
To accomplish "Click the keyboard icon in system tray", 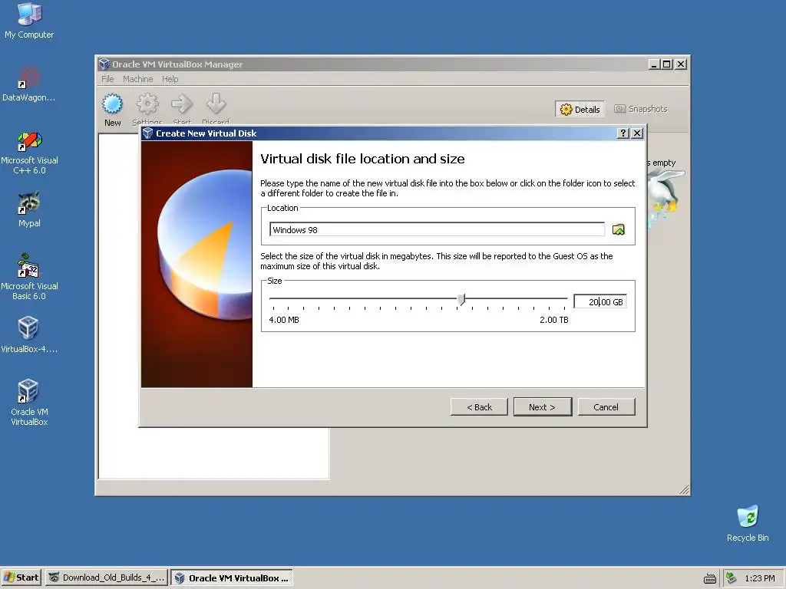I will coord(710,578).
